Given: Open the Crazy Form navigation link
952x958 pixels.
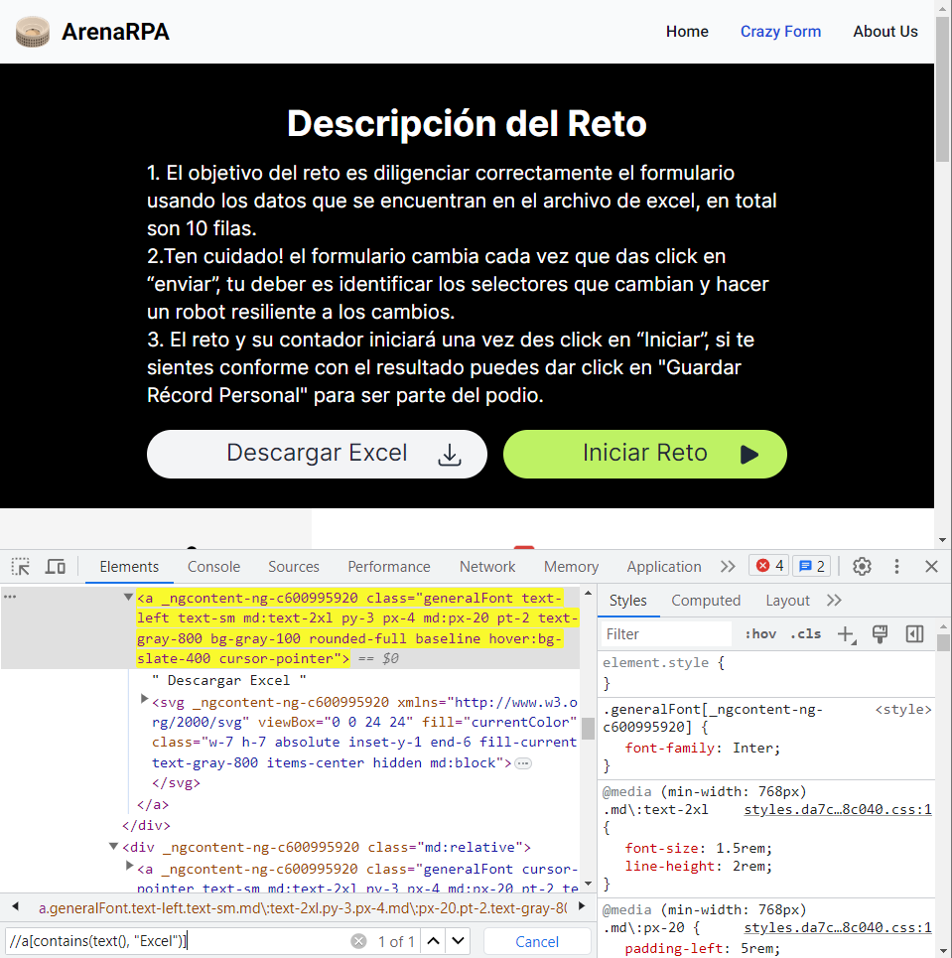Looking at the screenshot, I should [780, 31].
